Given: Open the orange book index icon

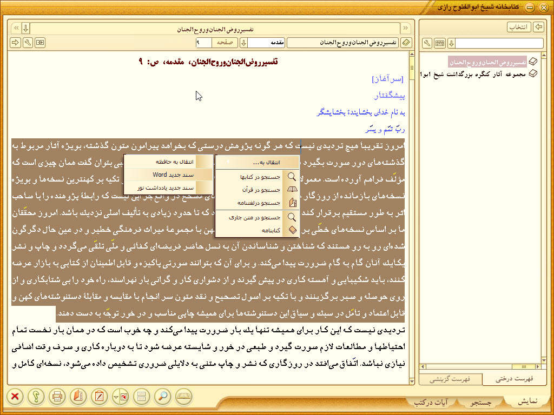Looking at the screenshot, I should 78,396.
